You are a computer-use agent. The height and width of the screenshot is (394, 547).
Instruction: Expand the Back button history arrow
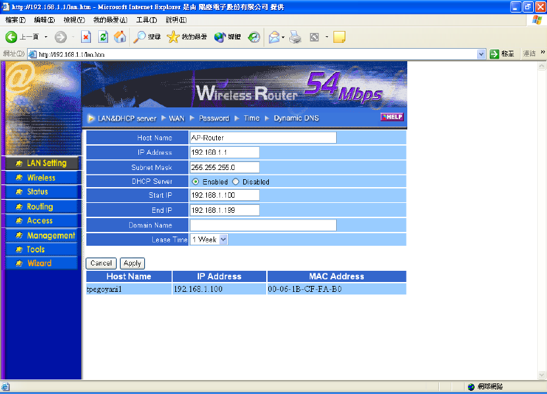click(x=45, y=37)
